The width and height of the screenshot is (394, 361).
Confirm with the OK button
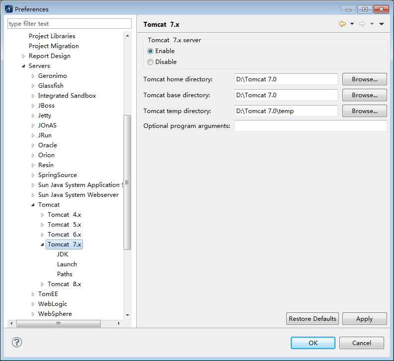[313, 343]
